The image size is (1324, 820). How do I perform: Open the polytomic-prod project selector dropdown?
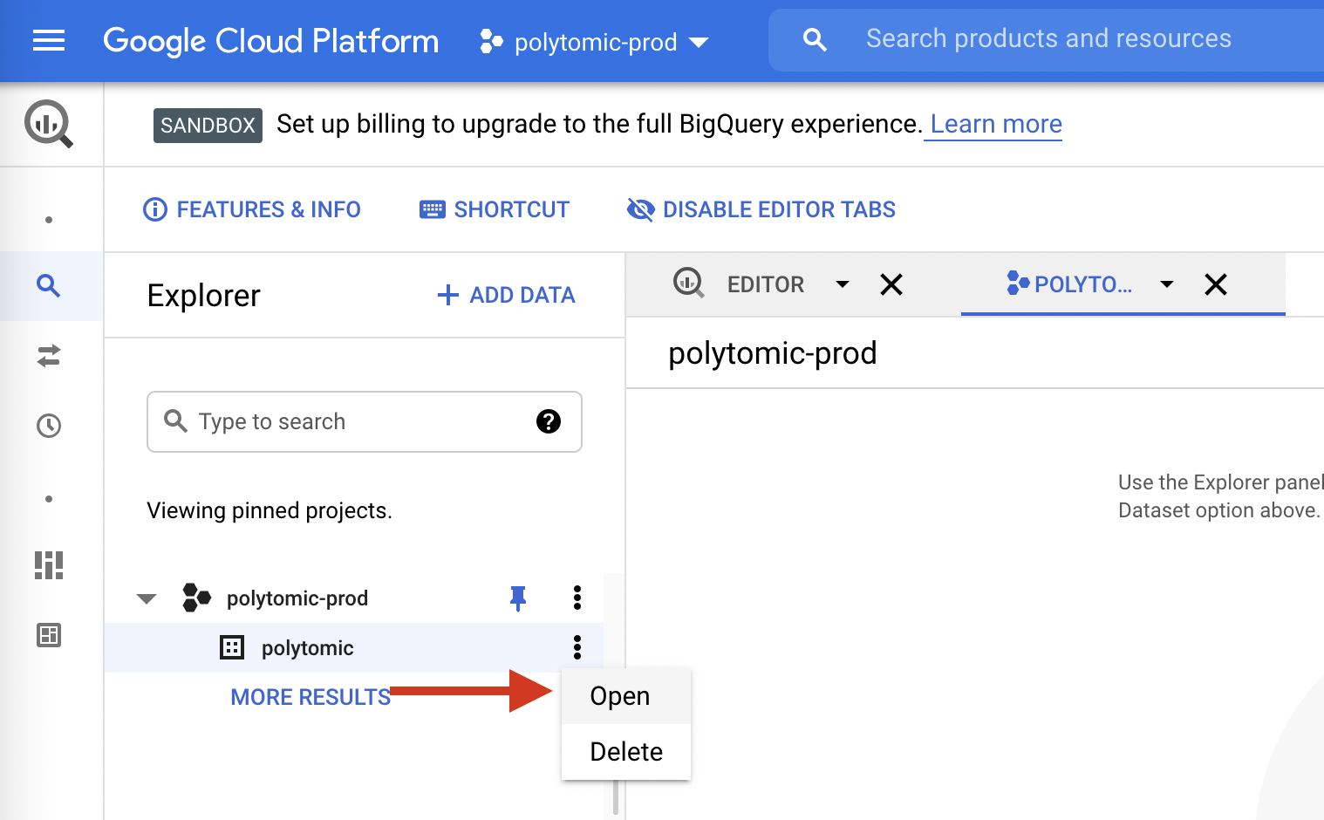[595, 42]
